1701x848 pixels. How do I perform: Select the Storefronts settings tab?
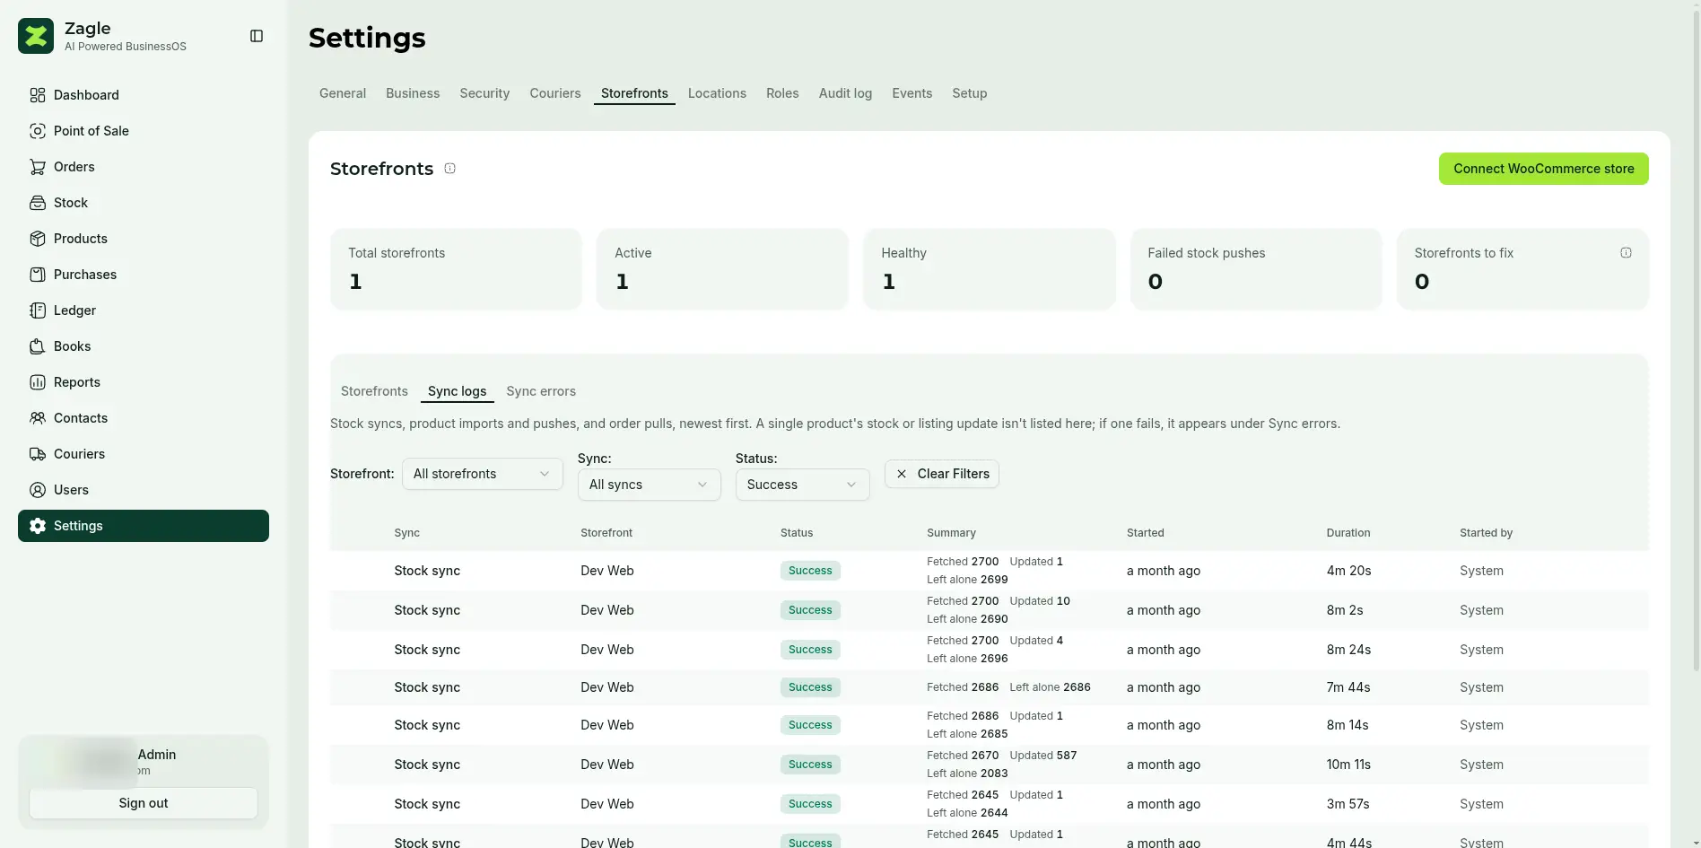[634, 93]
